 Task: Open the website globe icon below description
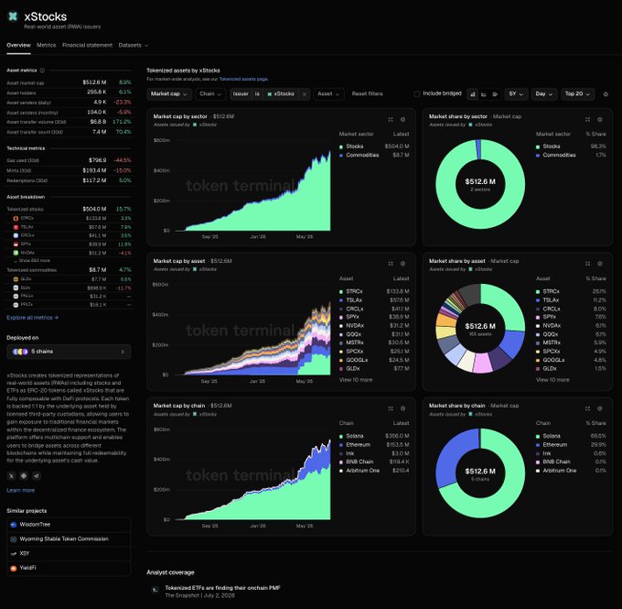pyautogui.click(x=24, y=475)
